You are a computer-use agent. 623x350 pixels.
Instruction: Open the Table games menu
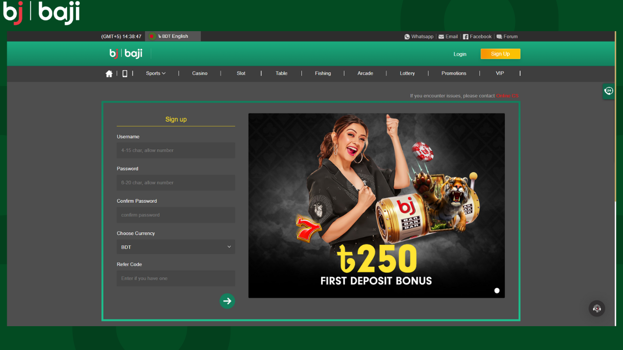281,73
